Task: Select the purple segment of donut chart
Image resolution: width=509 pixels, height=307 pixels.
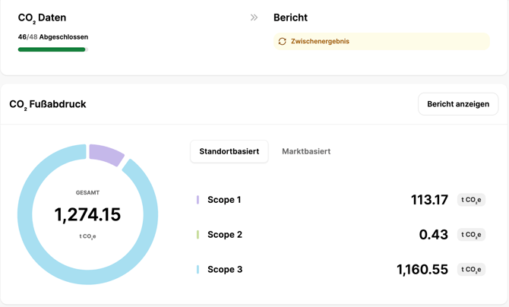Action: pyautogui.click(x=106, y=154)
